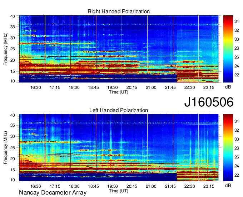This screenshot has height=197, width=243.
Task: Click the left-handed polarization spectrogram
Action: coord(119,148)
